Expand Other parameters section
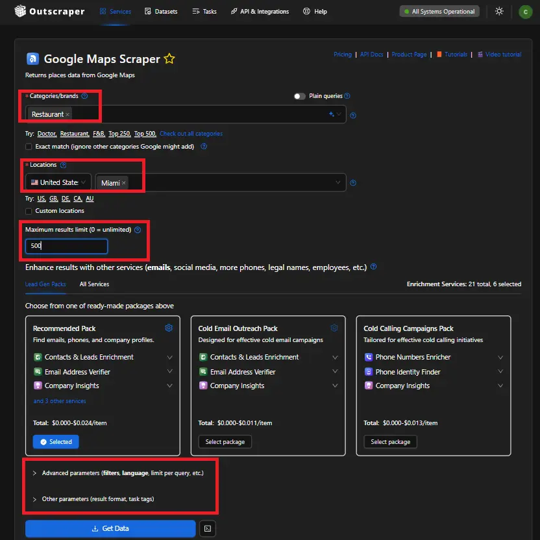Screen dimensions: 540x540 point(97,499)
